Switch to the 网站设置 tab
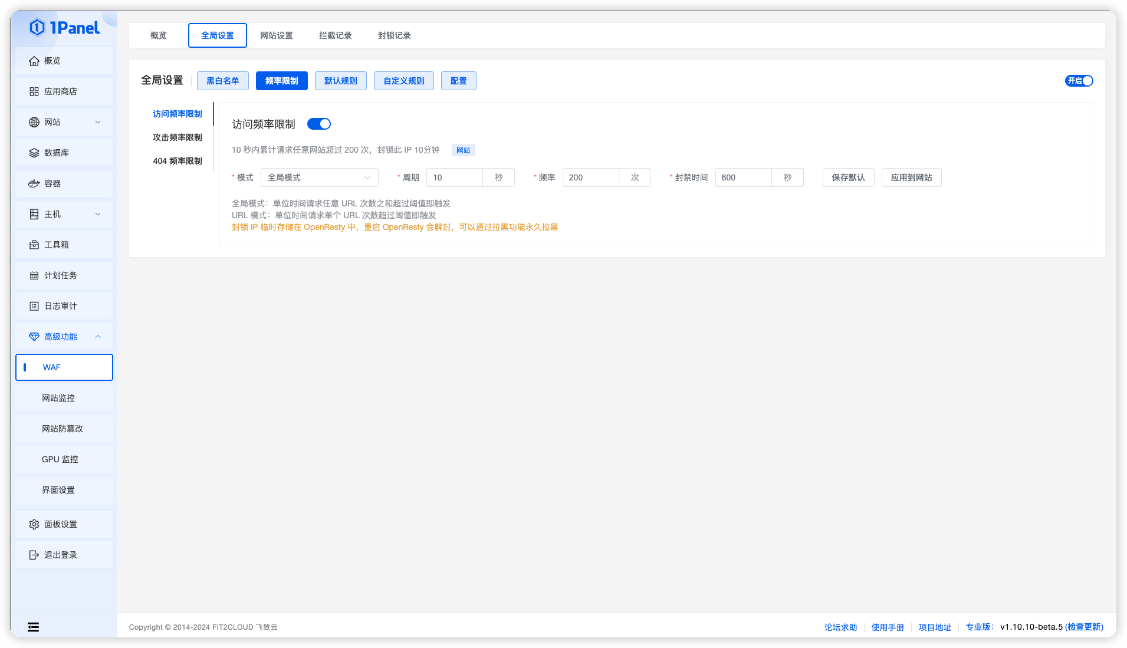 (x=277, y=35)
